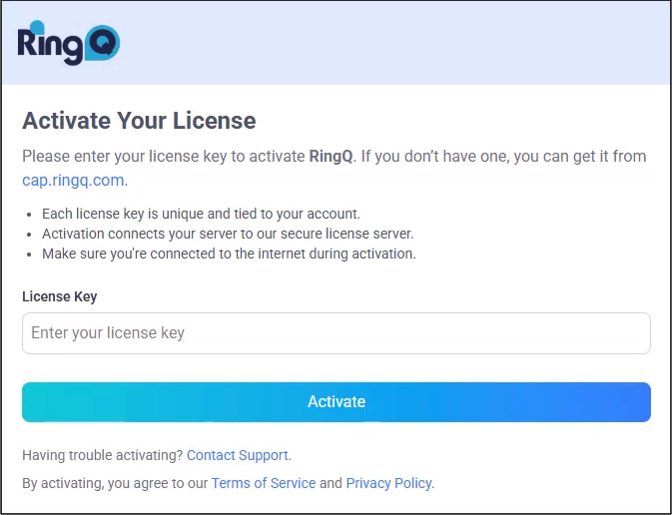The image size is (672, 515).
Task: Open the cap.ringq.com link
Action: pyautogui.click(x=73, y=180)
